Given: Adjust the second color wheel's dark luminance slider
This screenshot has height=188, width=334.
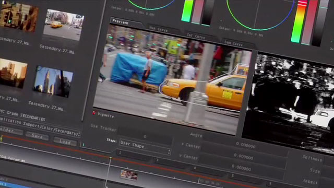Looking at the screenshot, I should pyautogui.click(x=320, y=23).
